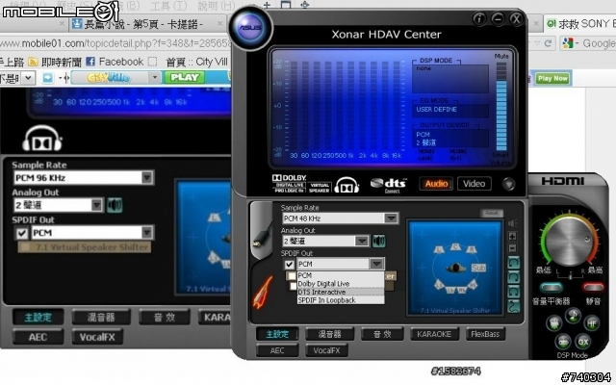
Task: Click the plus icon beside speaker layout
Action: 513,236
